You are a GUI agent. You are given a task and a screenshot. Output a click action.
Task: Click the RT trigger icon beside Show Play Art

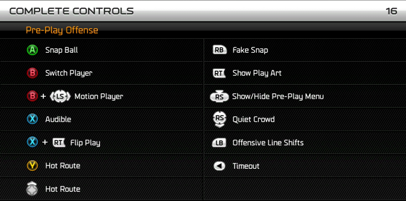click(219, 73)
